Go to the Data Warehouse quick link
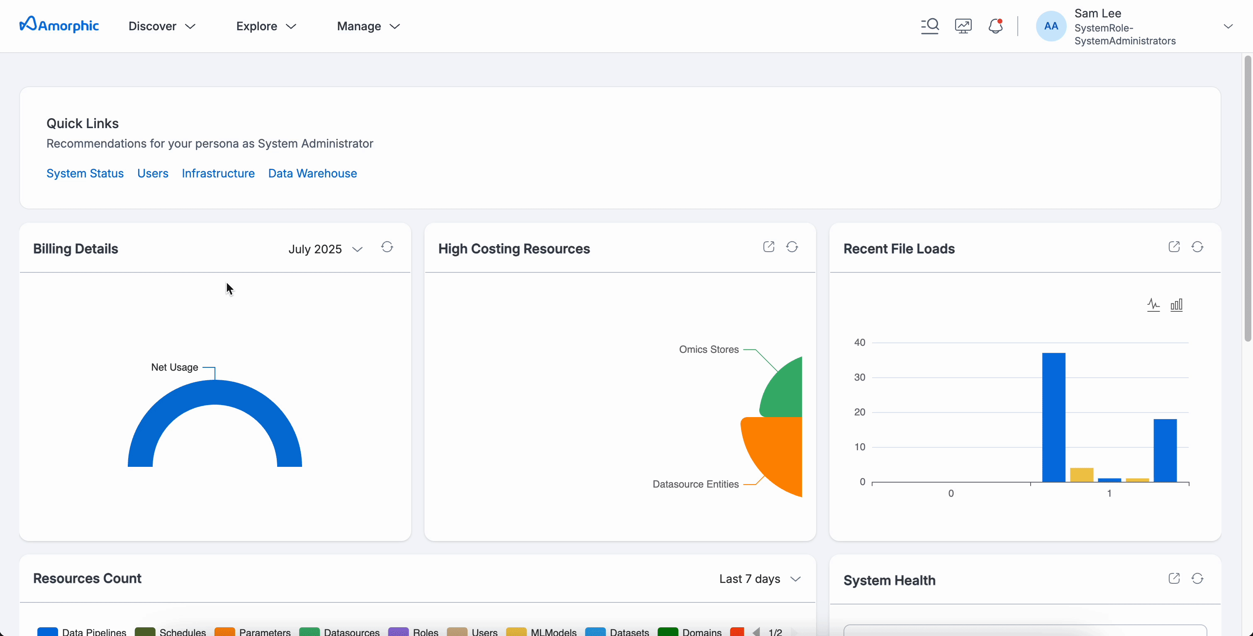This screenshot has height=636, width=1253. click(x=312, y=173)
